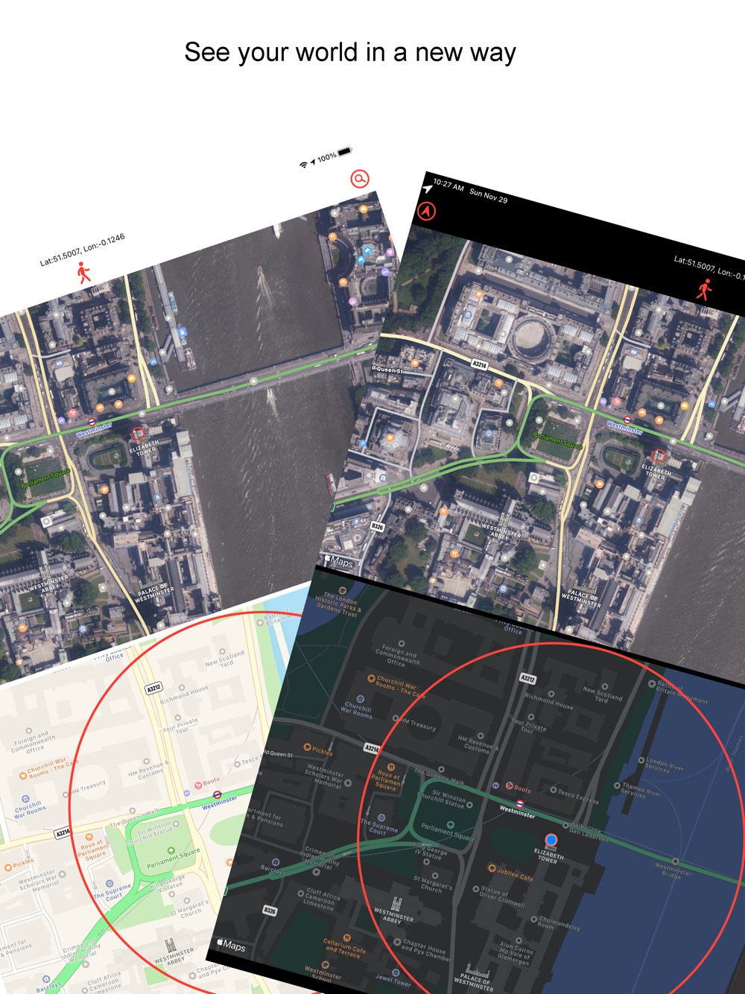Image resolution: width=745 pixels, height=994 pixels.
Task: Tap the B326 road shield in the dark map
Action: 270,911
